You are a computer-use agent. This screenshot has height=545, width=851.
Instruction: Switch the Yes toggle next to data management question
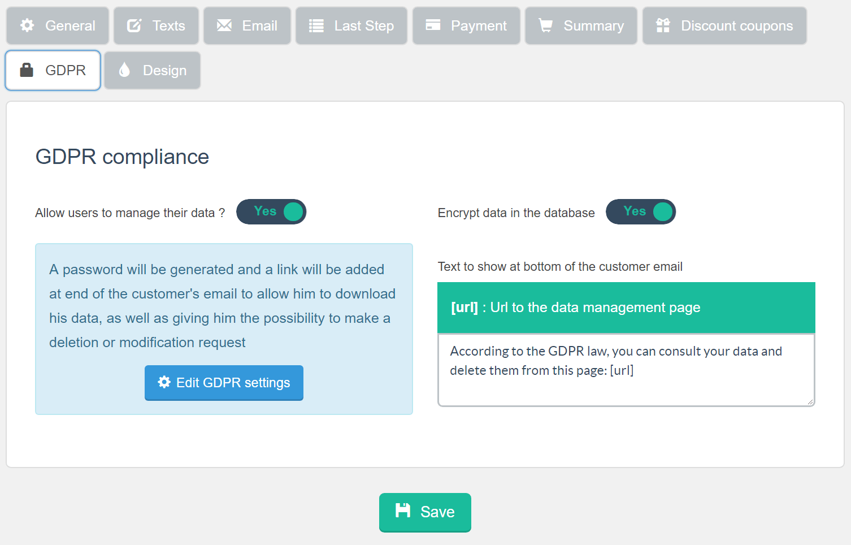click(271, 211)
